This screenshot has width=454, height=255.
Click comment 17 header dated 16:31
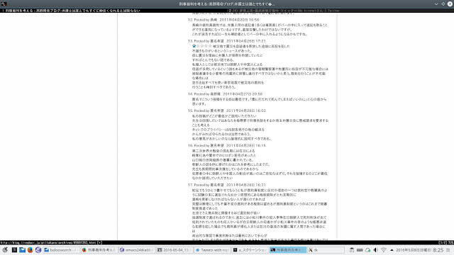227,185
